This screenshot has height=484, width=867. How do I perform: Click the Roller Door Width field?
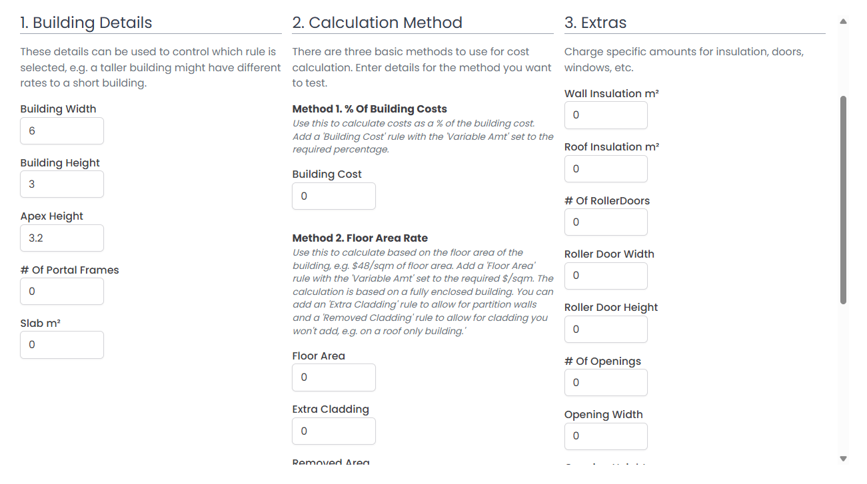(606, 276)
